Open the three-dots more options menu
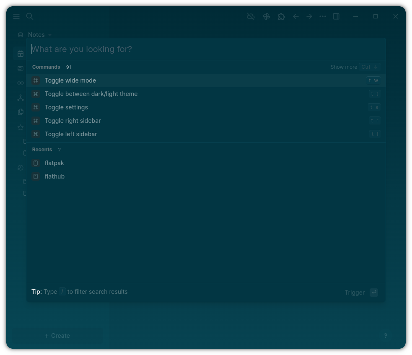Image resolution: width=412 pixels, height=355 pixels. [323, 16]
